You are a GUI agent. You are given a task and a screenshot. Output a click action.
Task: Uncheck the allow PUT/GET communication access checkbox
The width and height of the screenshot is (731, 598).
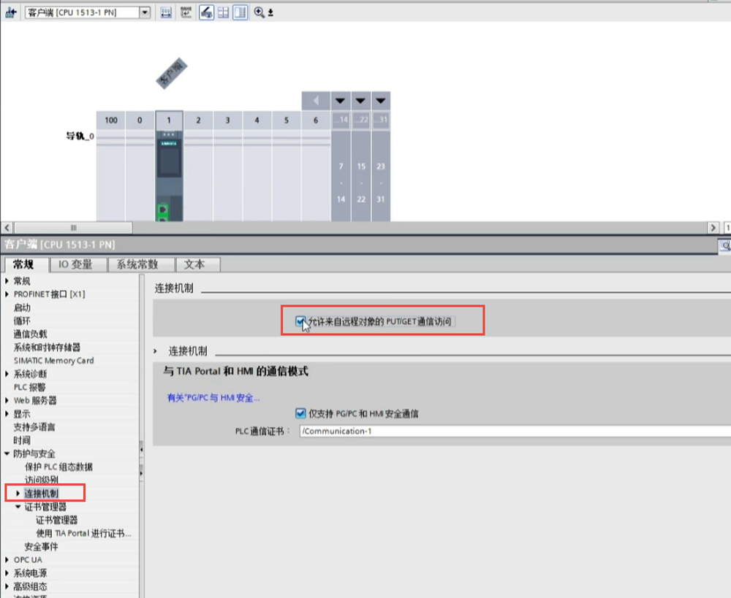tap(300, 321)
